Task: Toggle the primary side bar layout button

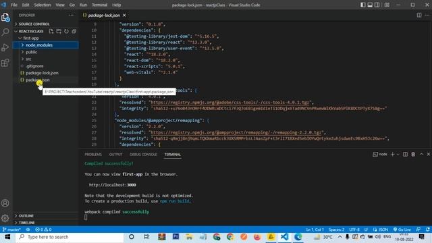Action: pyautogui.click(x=363, y=5)
